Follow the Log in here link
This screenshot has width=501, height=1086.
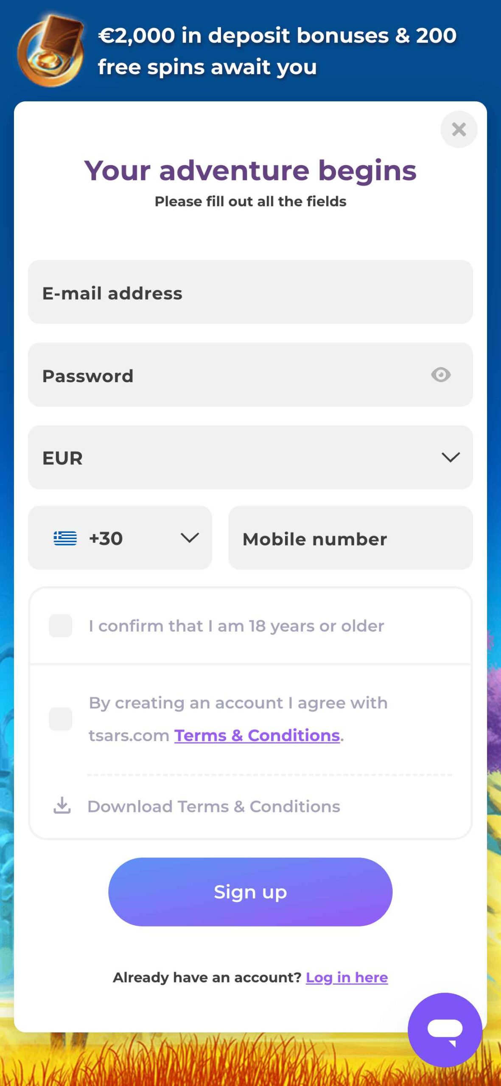[x=347, y=977]
